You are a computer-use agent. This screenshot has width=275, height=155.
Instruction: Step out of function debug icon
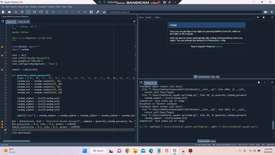[73, 12]
